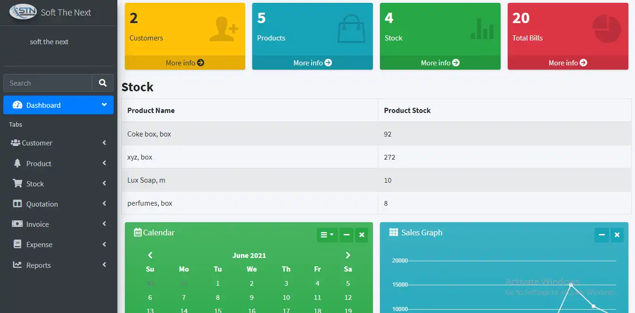Screen dimensions: 635x313
Task: Go to previous month in calendar
Action: pos(150,255)
